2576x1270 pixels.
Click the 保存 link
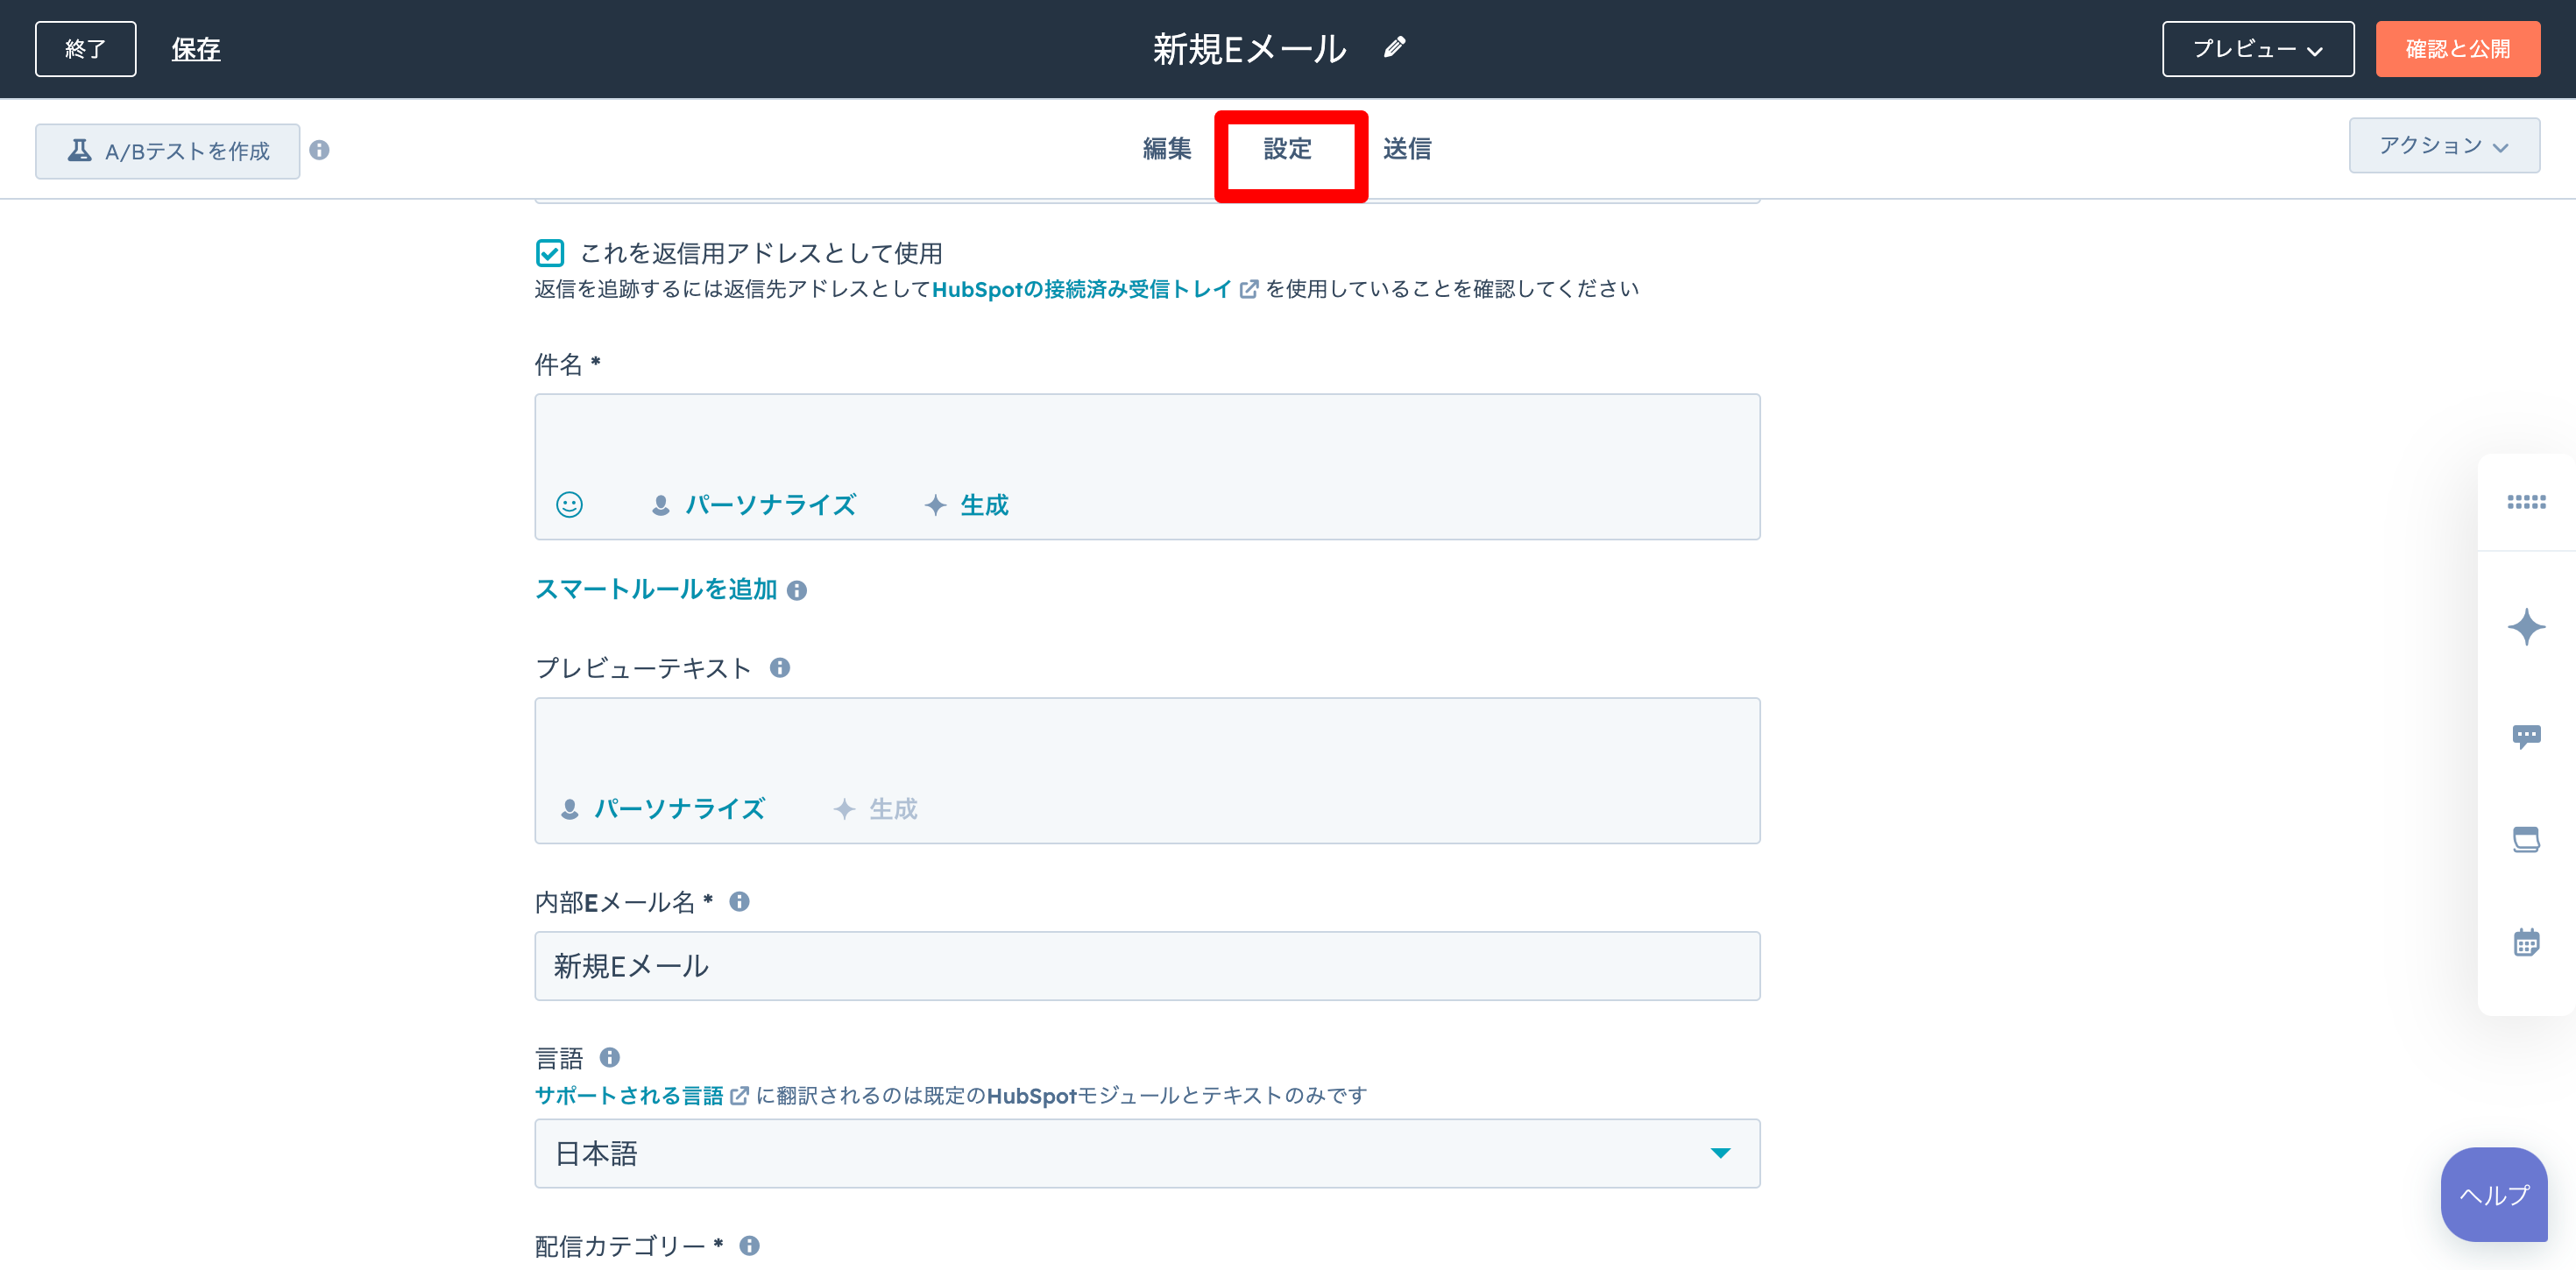point(196,49)
